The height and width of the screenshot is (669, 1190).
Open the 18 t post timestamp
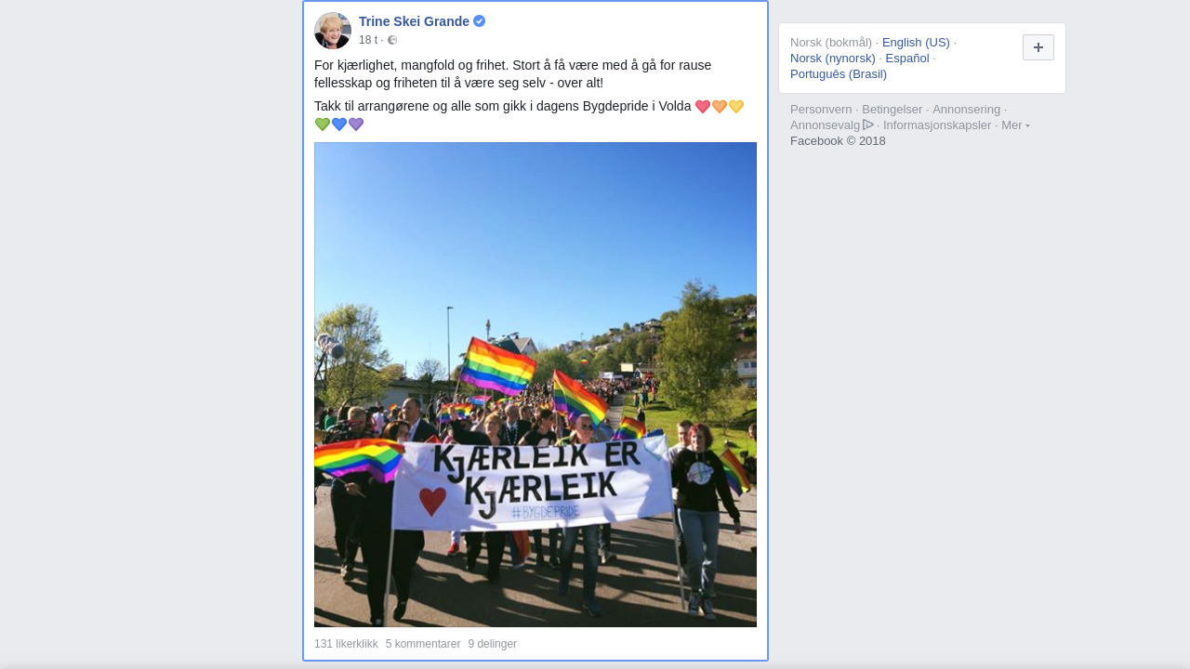click(x=368, y=40)
